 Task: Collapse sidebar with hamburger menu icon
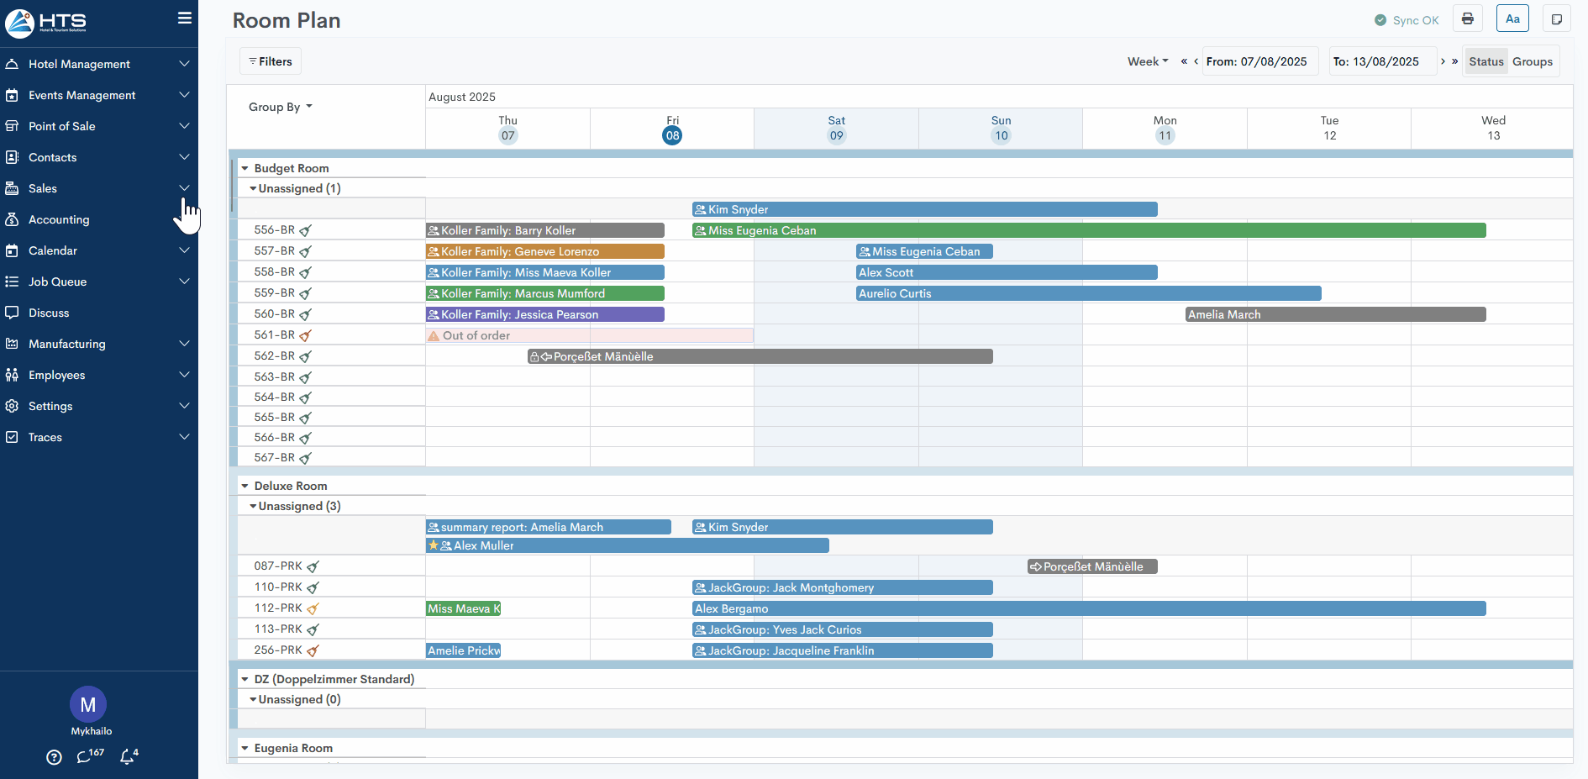point(185,18)
